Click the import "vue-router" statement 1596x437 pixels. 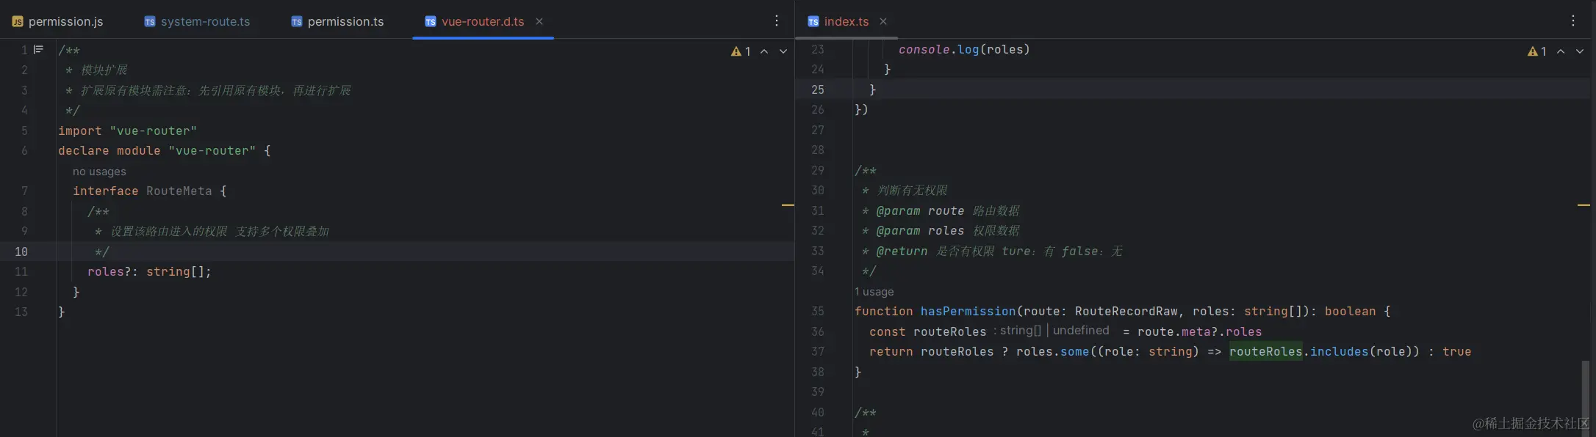coord(128,131)
